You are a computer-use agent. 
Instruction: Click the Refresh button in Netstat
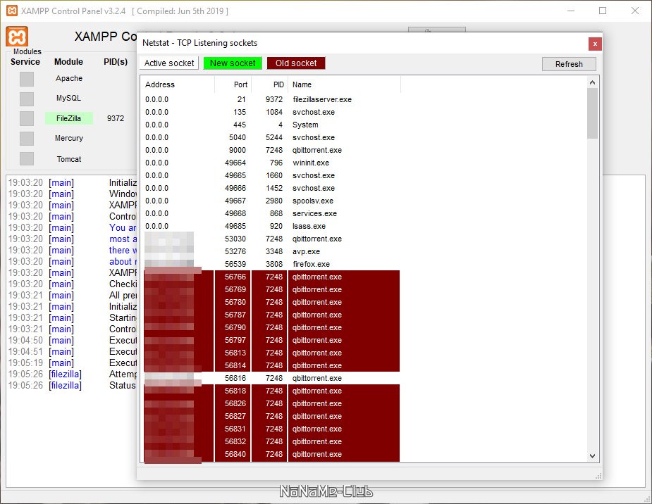569,64
